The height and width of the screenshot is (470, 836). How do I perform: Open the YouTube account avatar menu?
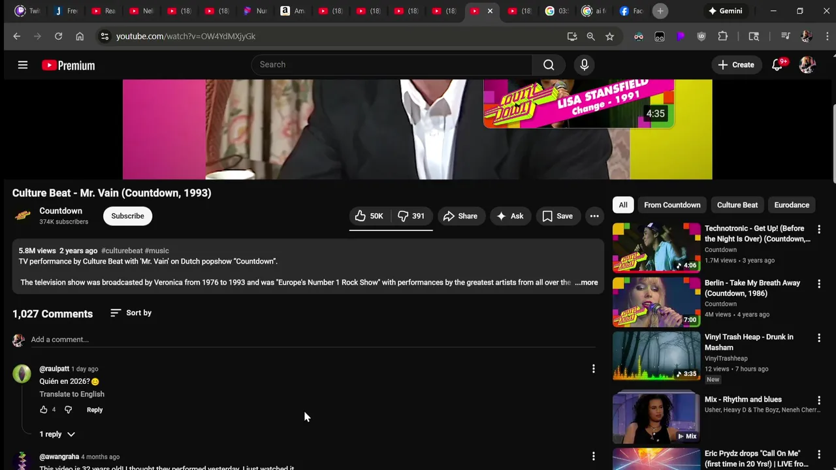(807, 65)
